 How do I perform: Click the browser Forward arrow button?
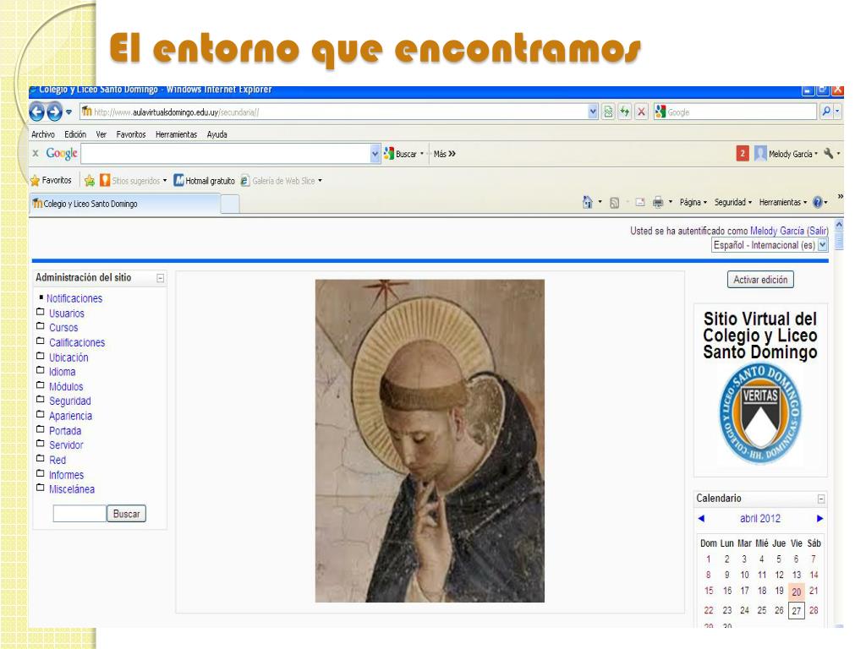click(x=55, y=112)
